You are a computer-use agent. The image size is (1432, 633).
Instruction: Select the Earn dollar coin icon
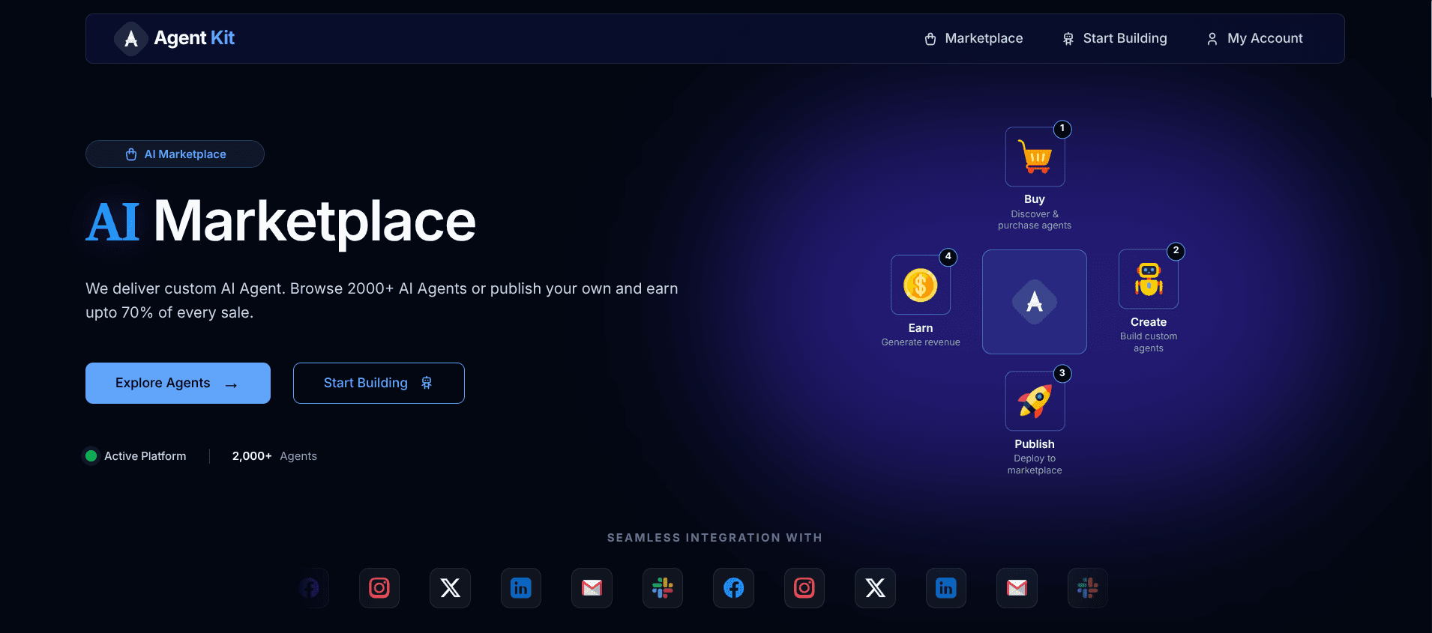point(921,285)
